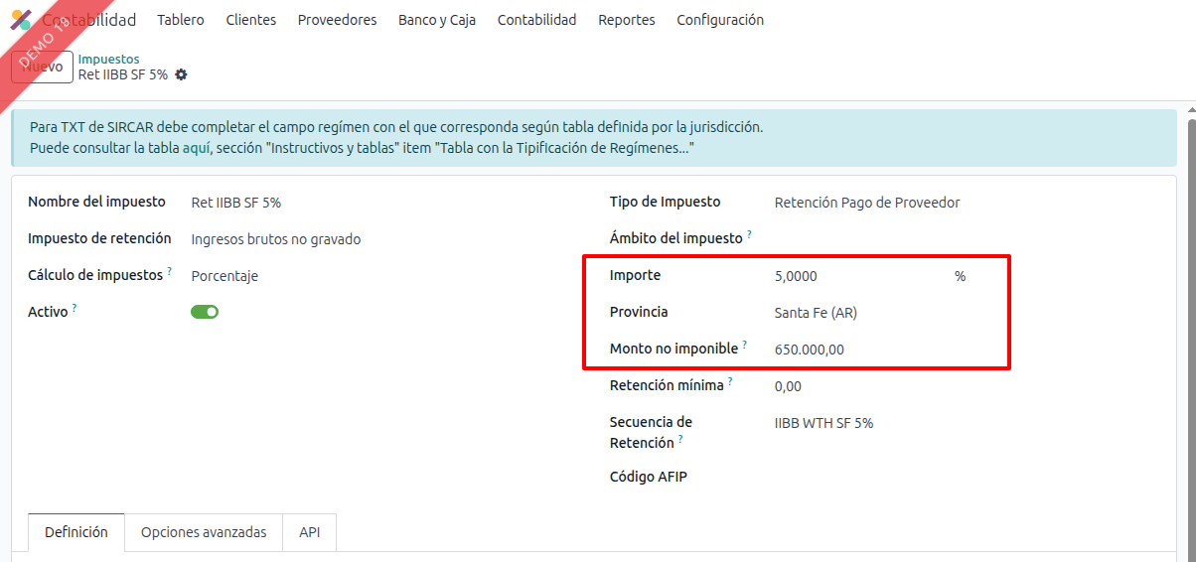Screen dimensions: 1196x562
Task: Click the Importe field with 5,0000
Action: (x=854, y=276)
